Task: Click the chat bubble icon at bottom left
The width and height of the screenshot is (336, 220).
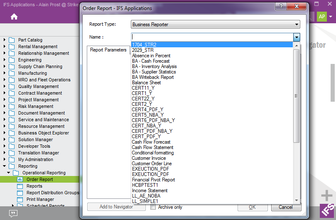Action: (x=13, y=213)
